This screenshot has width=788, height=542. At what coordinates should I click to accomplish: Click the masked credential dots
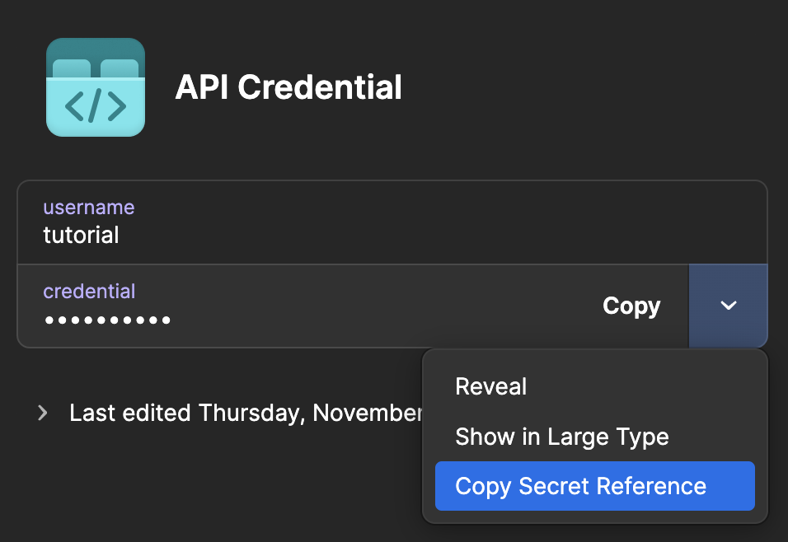(107, 320)
